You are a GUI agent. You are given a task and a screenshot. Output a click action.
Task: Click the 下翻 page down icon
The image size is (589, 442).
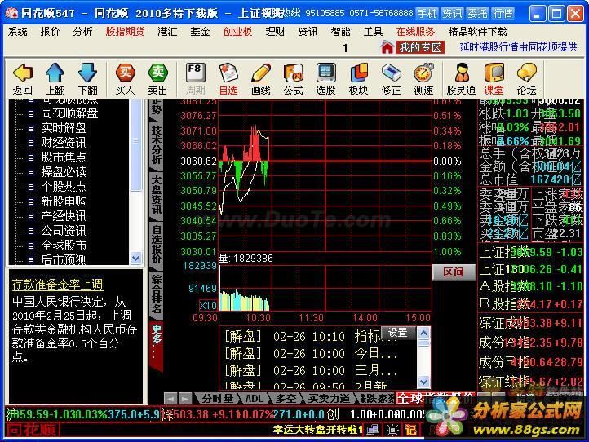click(87, 73)
